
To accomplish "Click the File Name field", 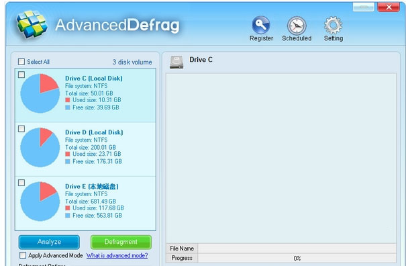I will coord(297,249).
